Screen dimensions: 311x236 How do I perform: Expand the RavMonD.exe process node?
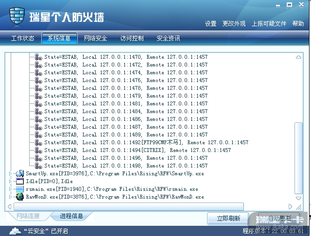tap(10, 197)
